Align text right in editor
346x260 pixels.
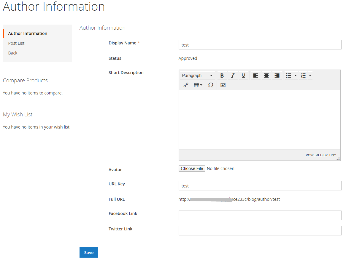point(277,76)
